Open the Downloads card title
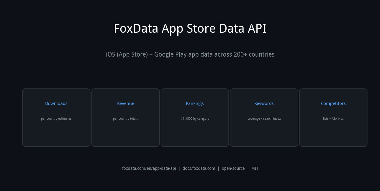 (x=56, y=103)
